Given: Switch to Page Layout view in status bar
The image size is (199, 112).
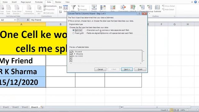Looking at the screenshot, I should (175, 110).
